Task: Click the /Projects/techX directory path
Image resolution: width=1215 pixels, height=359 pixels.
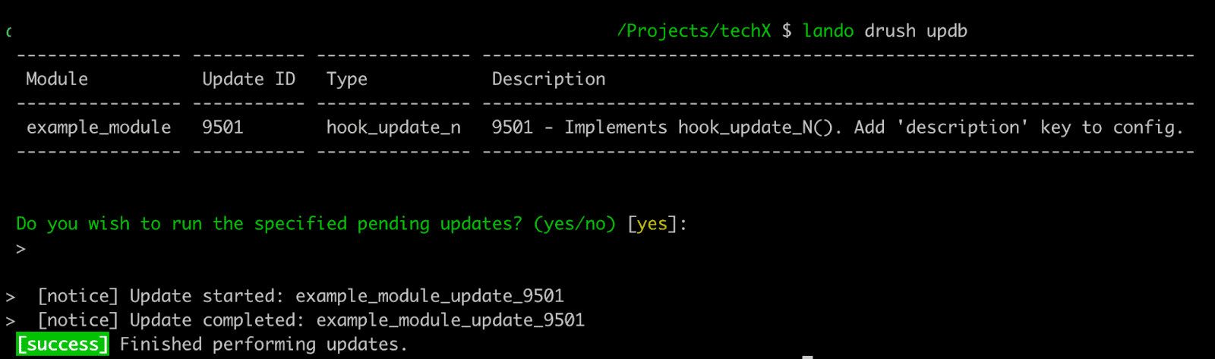Action: [693, 31]
